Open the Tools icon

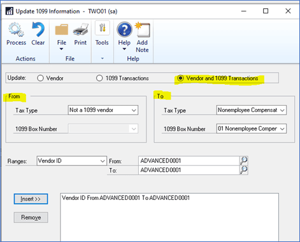(103, 28)
